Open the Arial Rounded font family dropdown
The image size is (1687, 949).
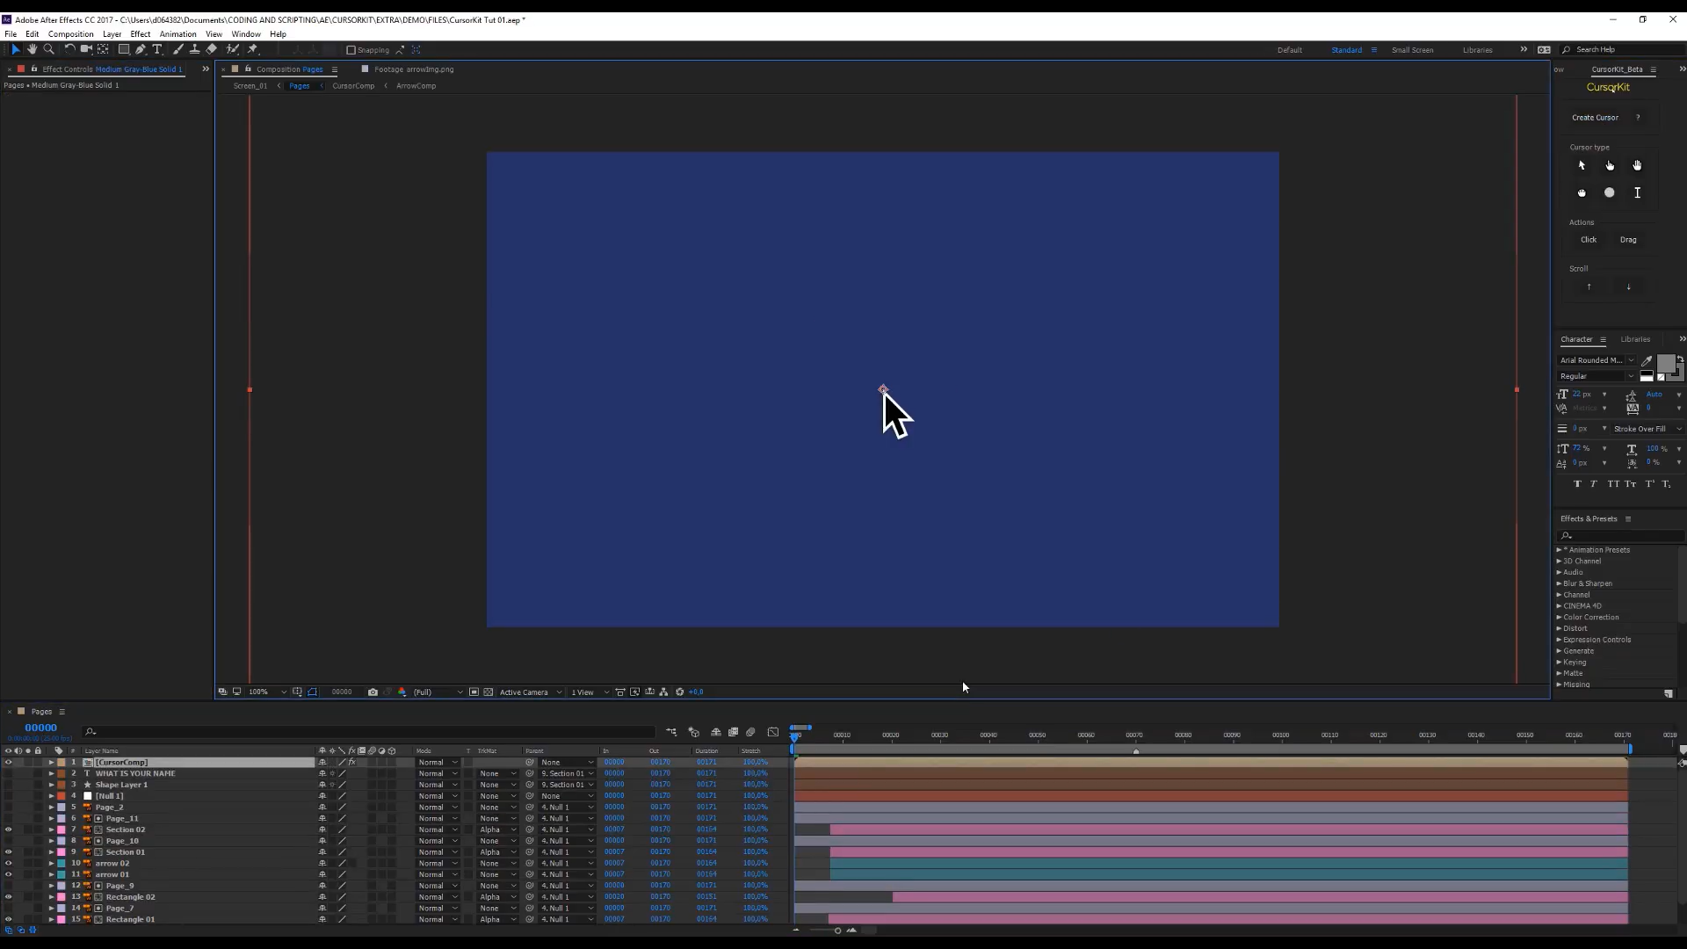pyautogui.click(x=1596, y=360)
